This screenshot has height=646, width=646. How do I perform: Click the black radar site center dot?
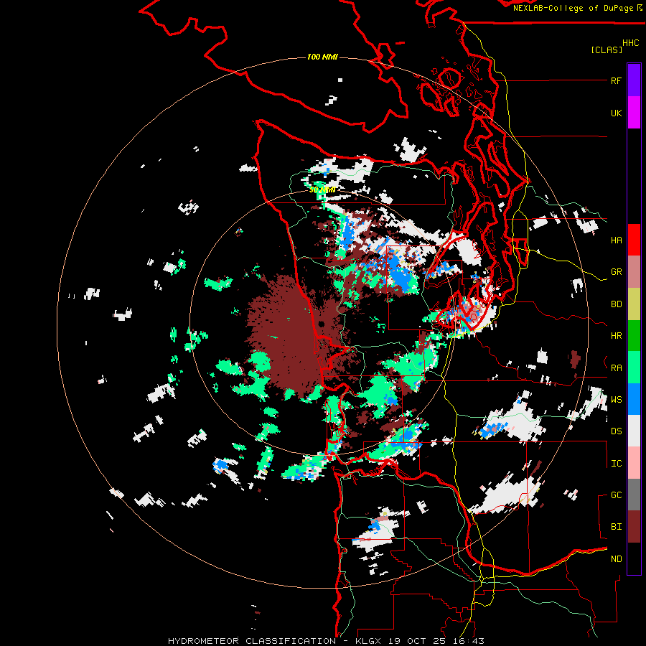coord(322,324)
